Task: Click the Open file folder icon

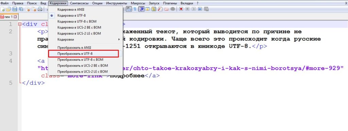Action: click(x=8, y=9)
